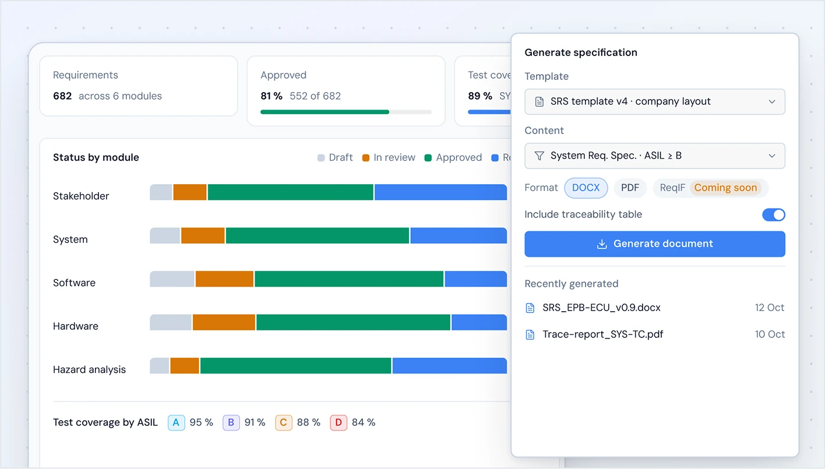This screenshot has height=469, width=825.
Task: Click the 84 % coverage value
Action: click(364, 422)
